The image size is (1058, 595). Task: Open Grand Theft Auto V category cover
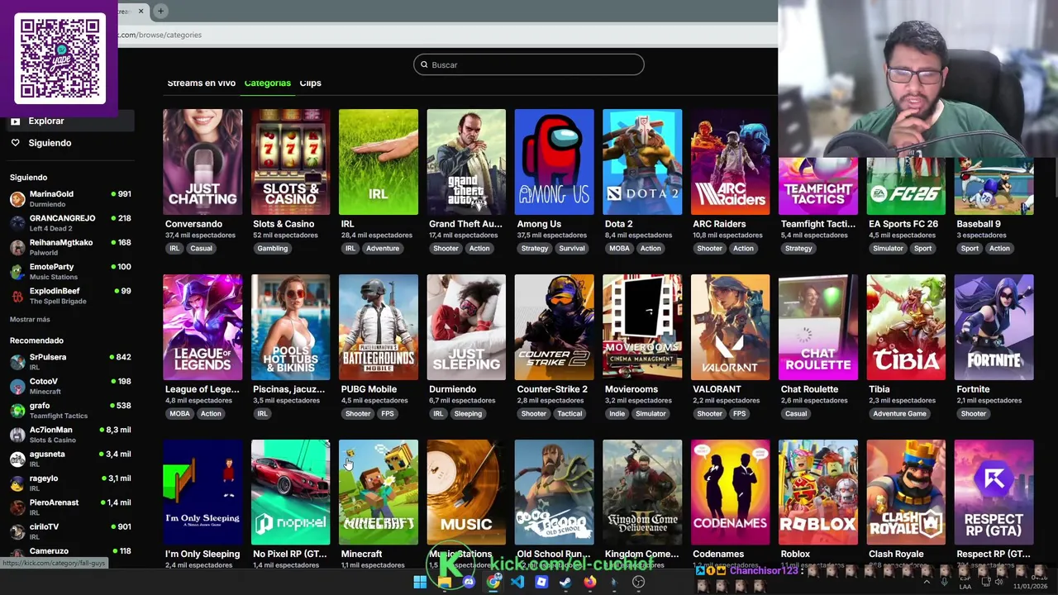[x=466, y=162]
